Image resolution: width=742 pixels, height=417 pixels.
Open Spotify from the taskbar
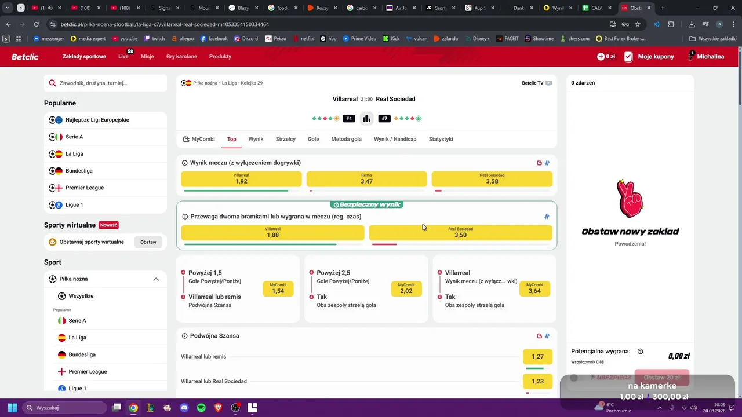click(x=201, y=408)
